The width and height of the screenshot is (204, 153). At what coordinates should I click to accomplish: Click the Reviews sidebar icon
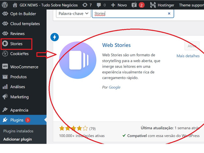(x=5, y=33)
